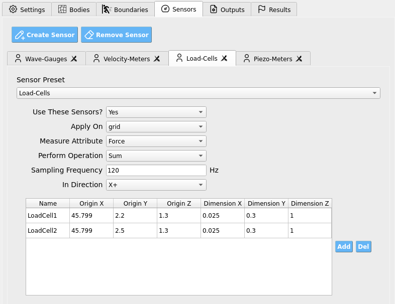Select the LoadCell2 name cell

(48, 231)
